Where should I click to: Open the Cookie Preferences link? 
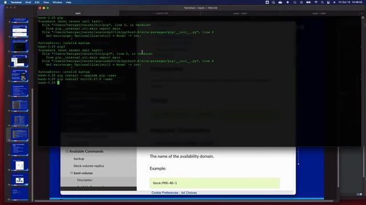[165, 192]
